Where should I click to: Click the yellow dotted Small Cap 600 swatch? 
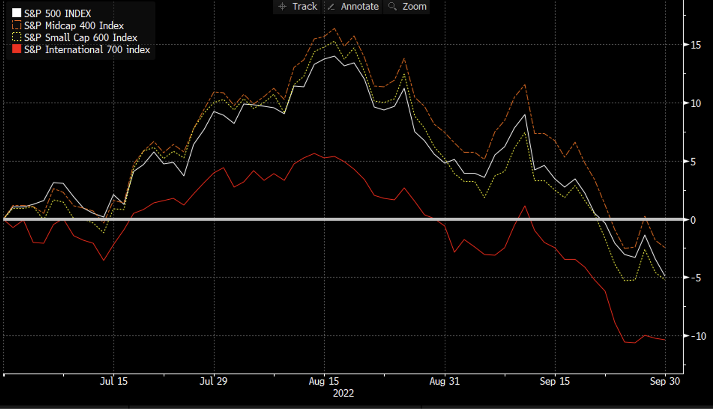pyautogui.click(x=17, y=37)
